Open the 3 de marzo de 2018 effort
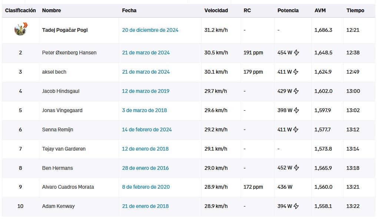 click(144, 110)
